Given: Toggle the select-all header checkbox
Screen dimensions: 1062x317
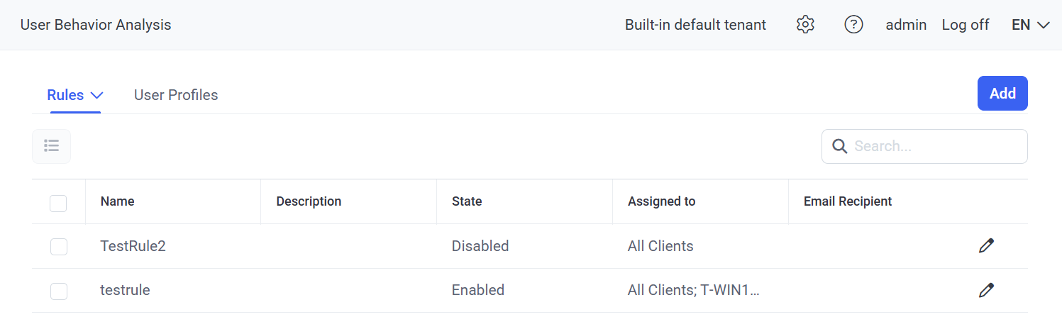Looking at the screenshot, I should [58, 203].
